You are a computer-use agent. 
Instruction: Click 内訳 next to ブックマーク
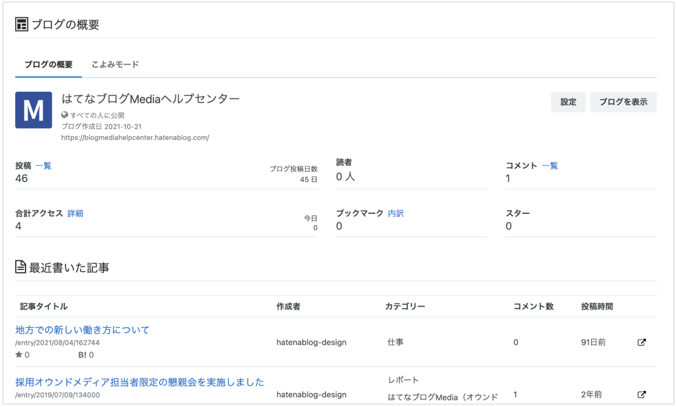[x=396, y=213]
